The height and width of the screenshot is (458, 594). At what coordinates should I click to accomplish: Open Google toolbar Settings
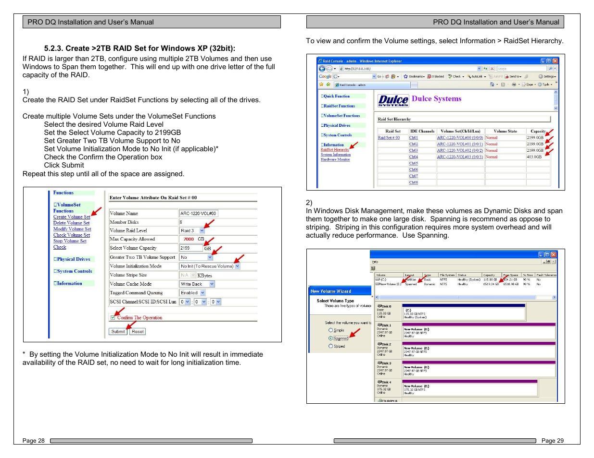(548, 76)
